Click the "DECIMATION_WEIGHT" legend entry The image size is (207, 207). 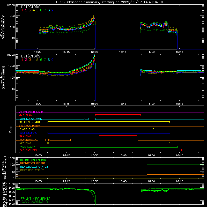[33, 163]
